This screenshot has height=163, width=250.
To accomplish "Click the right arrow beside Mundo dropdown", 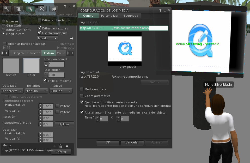I will (72, 39).
